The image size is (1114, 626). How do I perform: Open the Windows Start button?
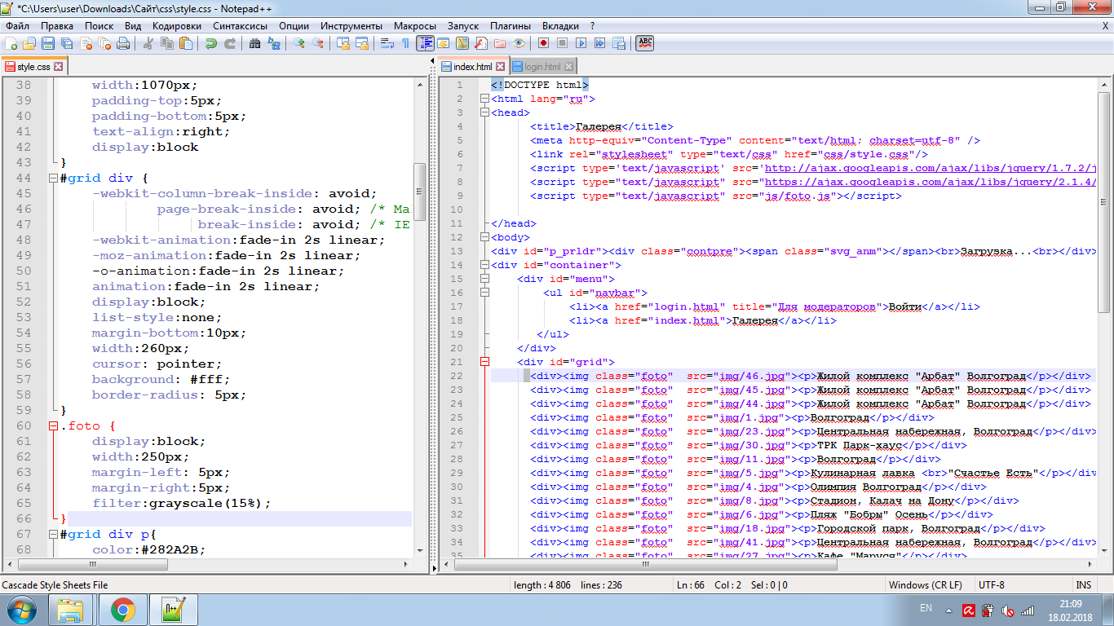pyautogui.click(x=20, y=610)
